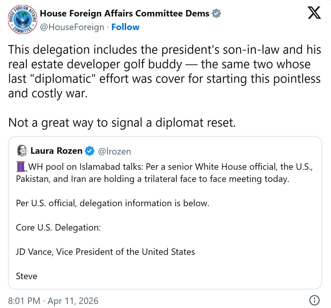Image resolution: width=331 pixels, height=308 pixels.
Task: Follow the HouseForeign account
Action: coord(125,27)
